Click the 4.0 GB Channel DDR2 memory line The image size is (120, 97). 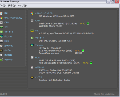pos(66,33)
